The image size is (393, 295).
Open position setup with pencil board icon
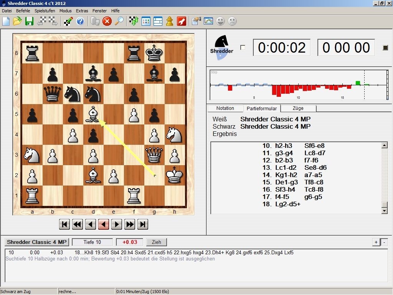(x=68, y=22)
